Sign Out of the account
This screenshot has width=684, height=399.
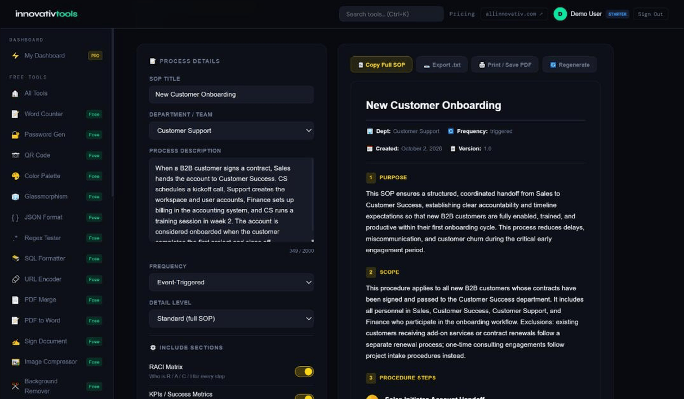[650, 14]
